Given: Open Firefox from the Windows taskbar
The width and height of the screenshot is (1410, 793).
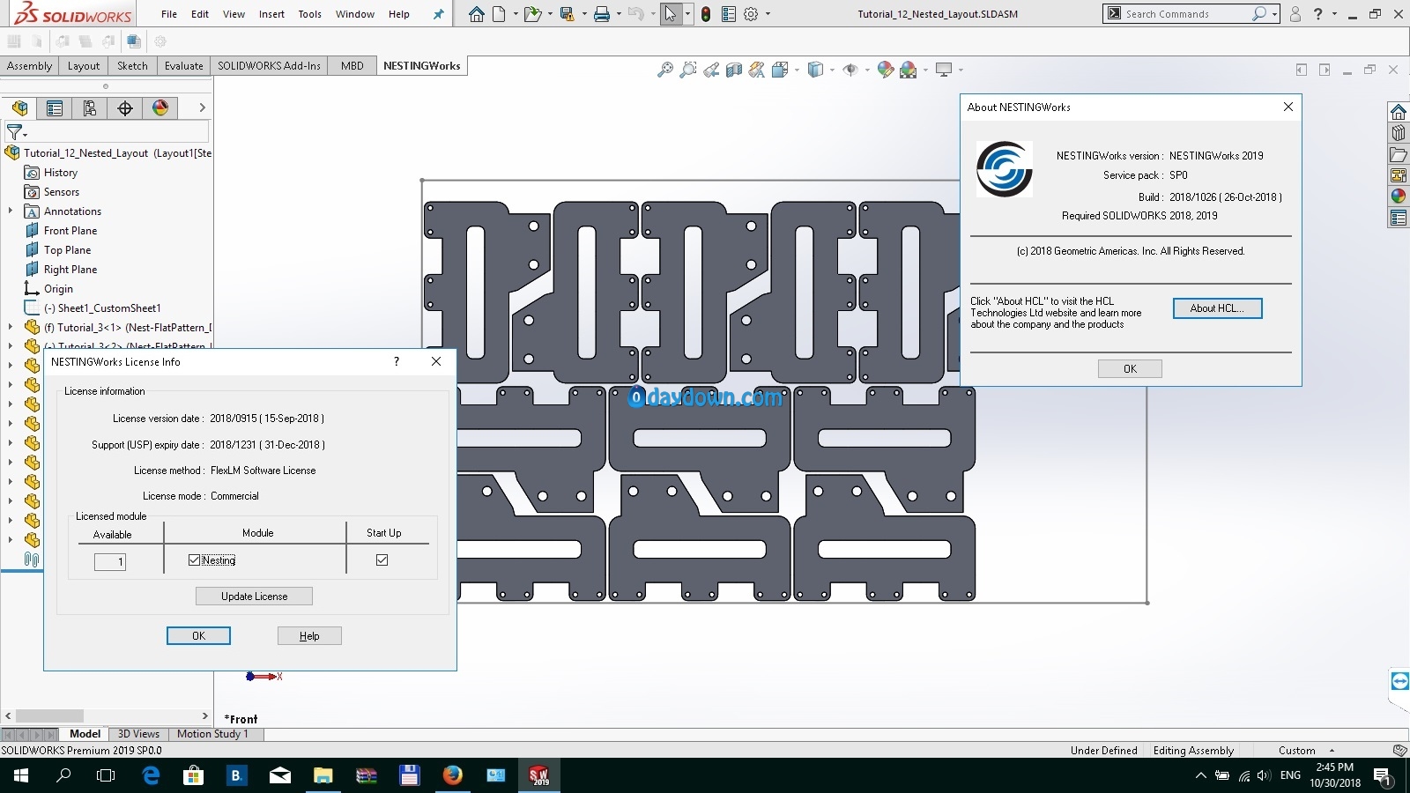Looking at the screenshot, I should coord(453,775).
